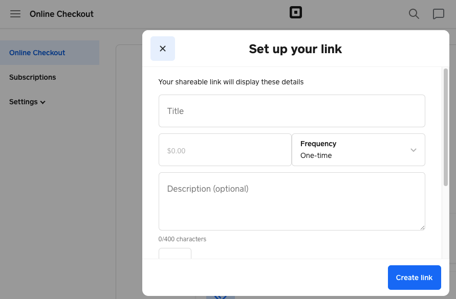Open search with the magnifier icon
Image resolution: width=456 pixels, height=299 pixels.
pos(414,14)
